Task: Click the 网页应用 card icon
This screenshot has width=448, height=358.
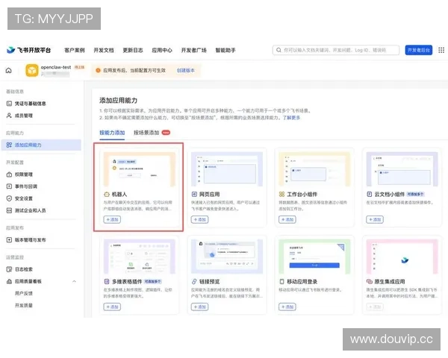Action: pos(194,195)
